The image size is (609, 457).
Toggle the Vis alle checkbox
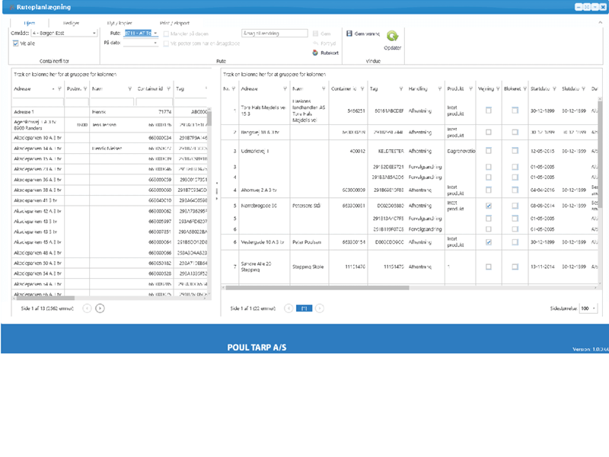[x=16, y=43]
